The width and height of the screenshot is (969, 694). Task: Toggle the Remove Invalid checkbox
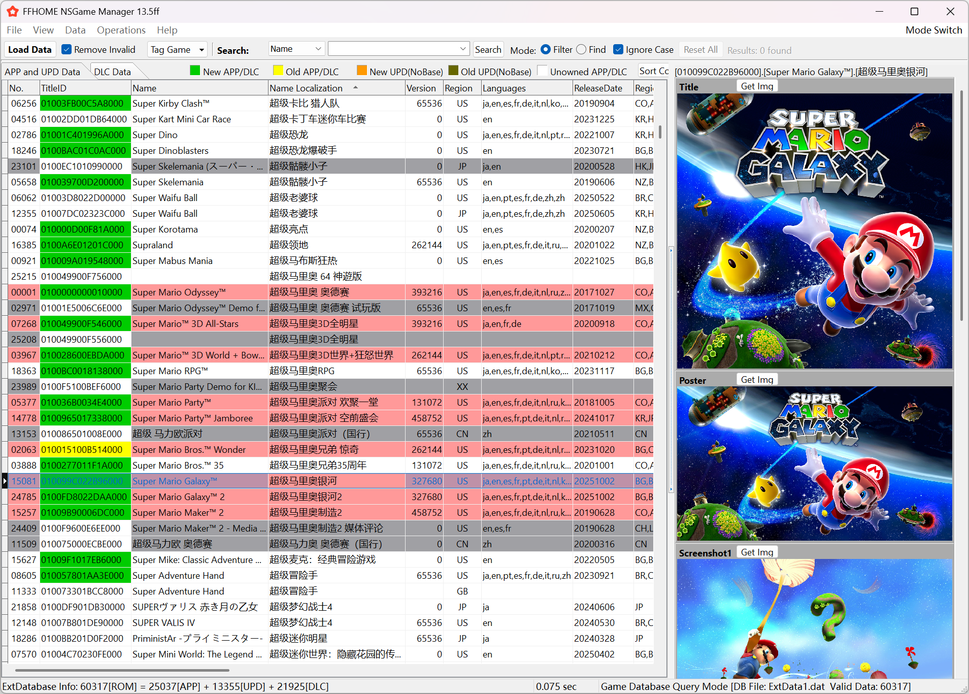tap(66, 49)
